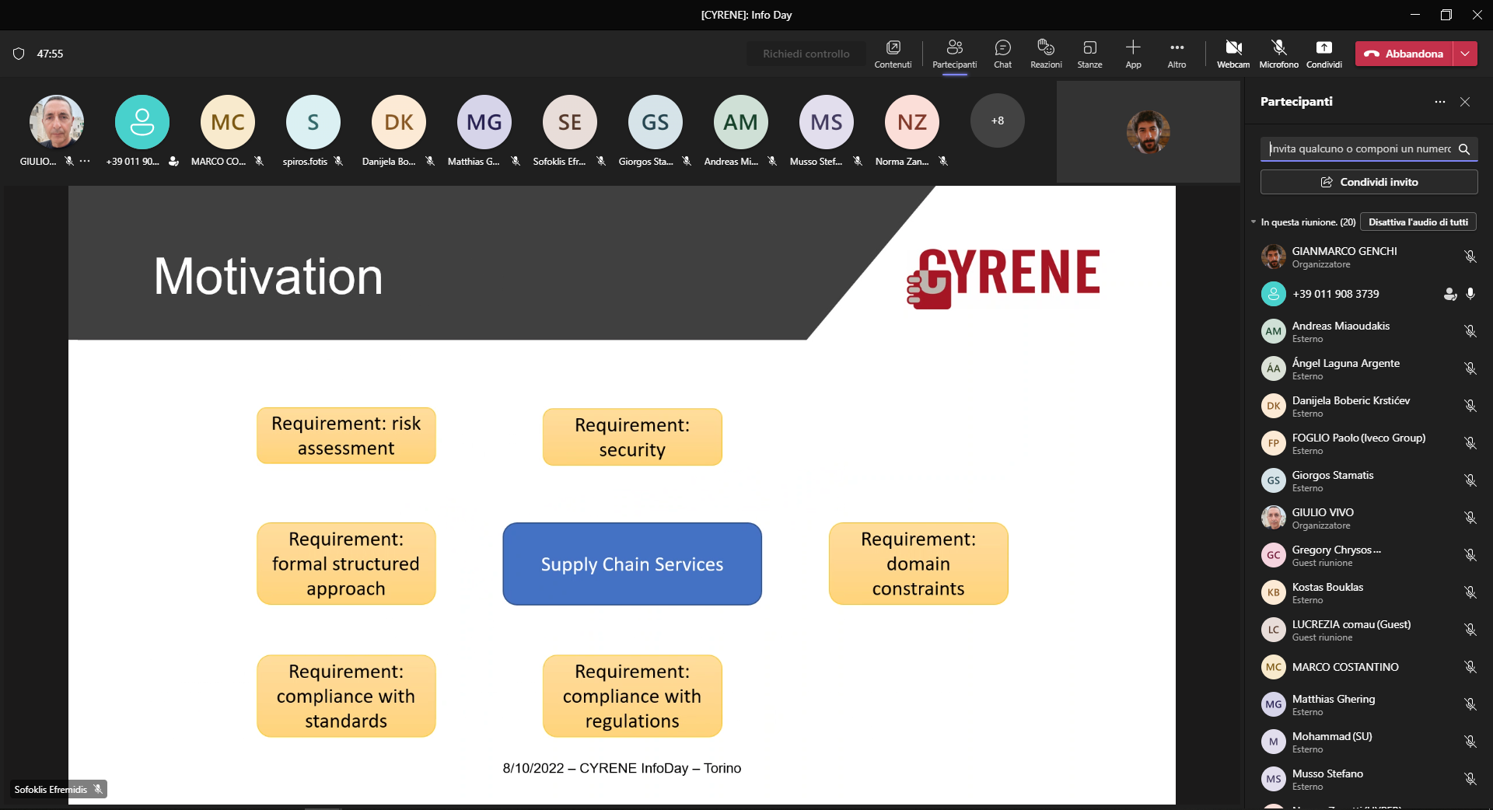This screenshot has height=810, width=1493.
Task: Click the self video preview thumbnail
Action: (1148, 132)
